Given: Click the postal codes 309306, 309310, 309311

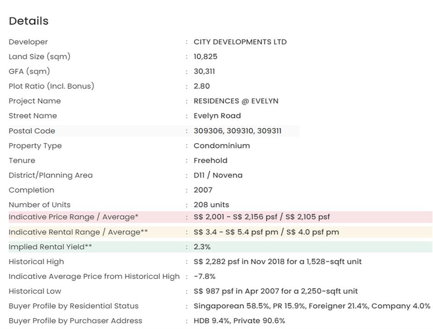Looking at the screenshot, I should (x=237, y=131).
